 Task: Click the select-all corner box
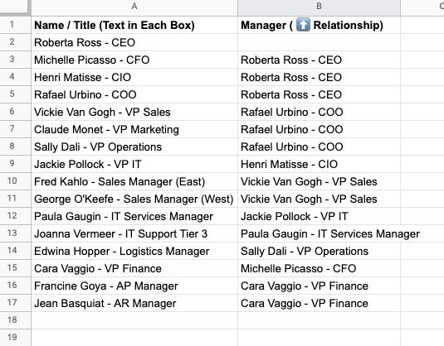[15, 7]
